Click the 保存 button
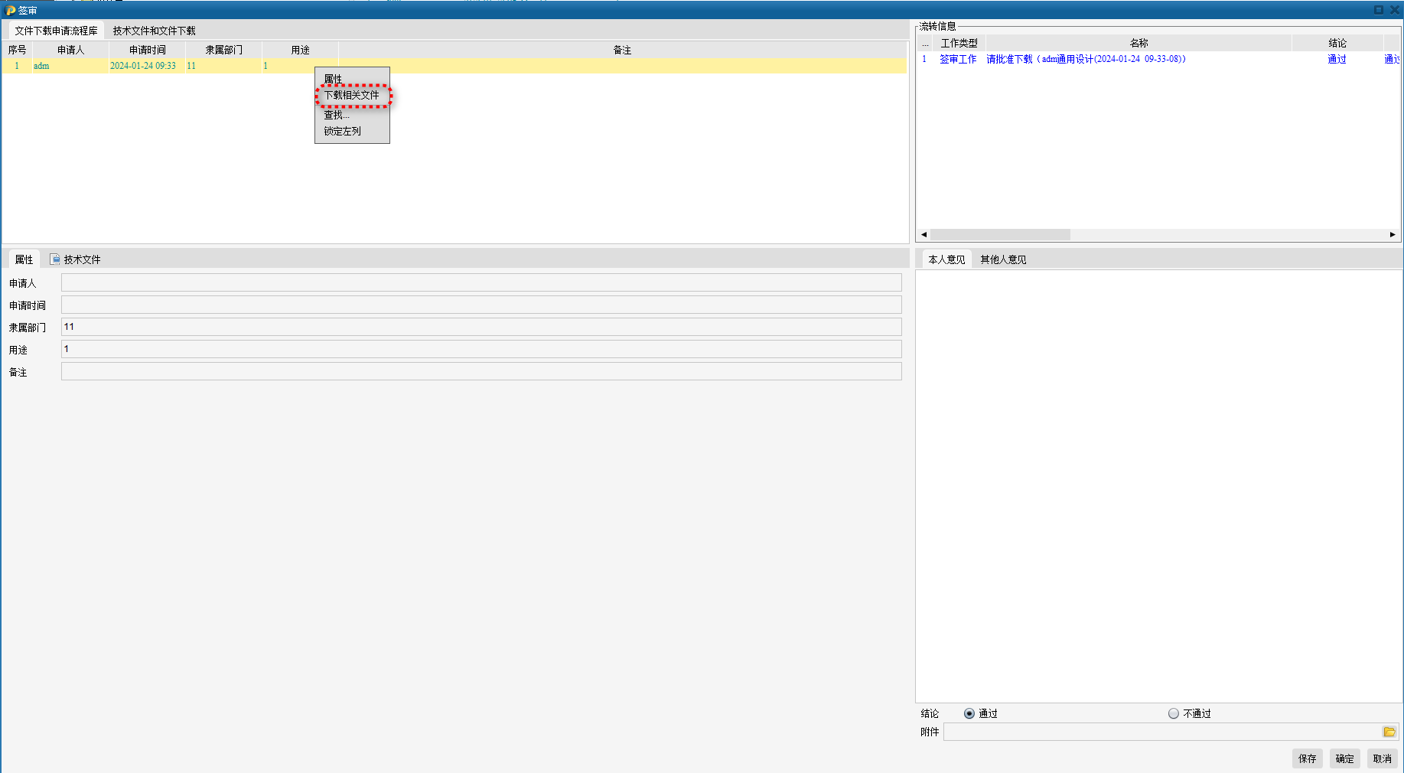Viewport: 1404px width, 773px height. point(1308,758)
